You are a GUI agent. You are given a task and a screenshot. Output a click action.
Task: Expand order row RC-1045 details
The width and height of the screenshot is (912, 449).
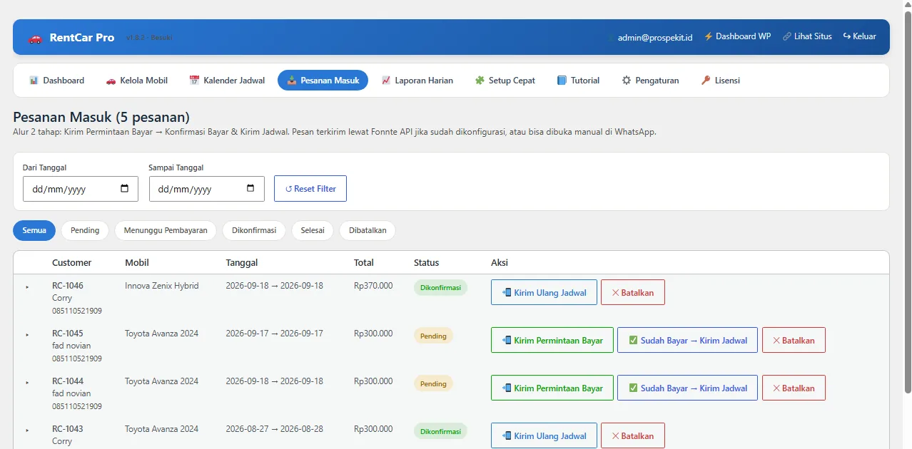point(27,334)
